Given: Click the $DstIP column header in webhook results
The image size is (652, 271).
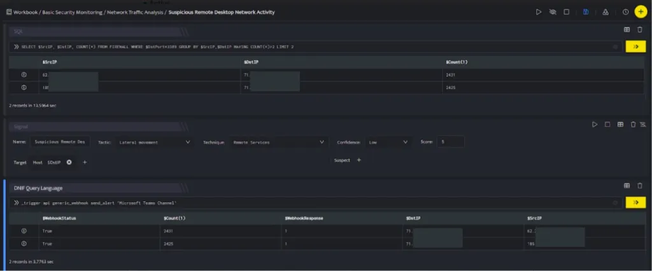Looking at the screenshot, I should [x=413, y=218].
